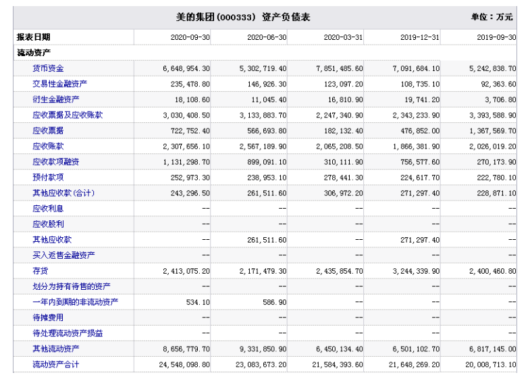Select value 722,752.40 in 应收票据 row
This screenshot has width=530, height=377.
[190, 131]
